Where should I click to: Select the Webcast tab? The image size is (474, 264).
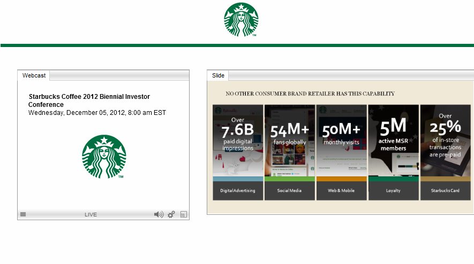[x=34, y=75]
